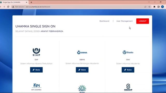The height and width of the screenshot is (93, 166).
Task: Focus the address bar URL
Action: click(x=38, y=7)
